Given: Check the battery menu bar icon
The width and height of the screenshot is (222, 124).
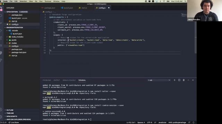Looking at the screenshot, I should coord(168,1).
